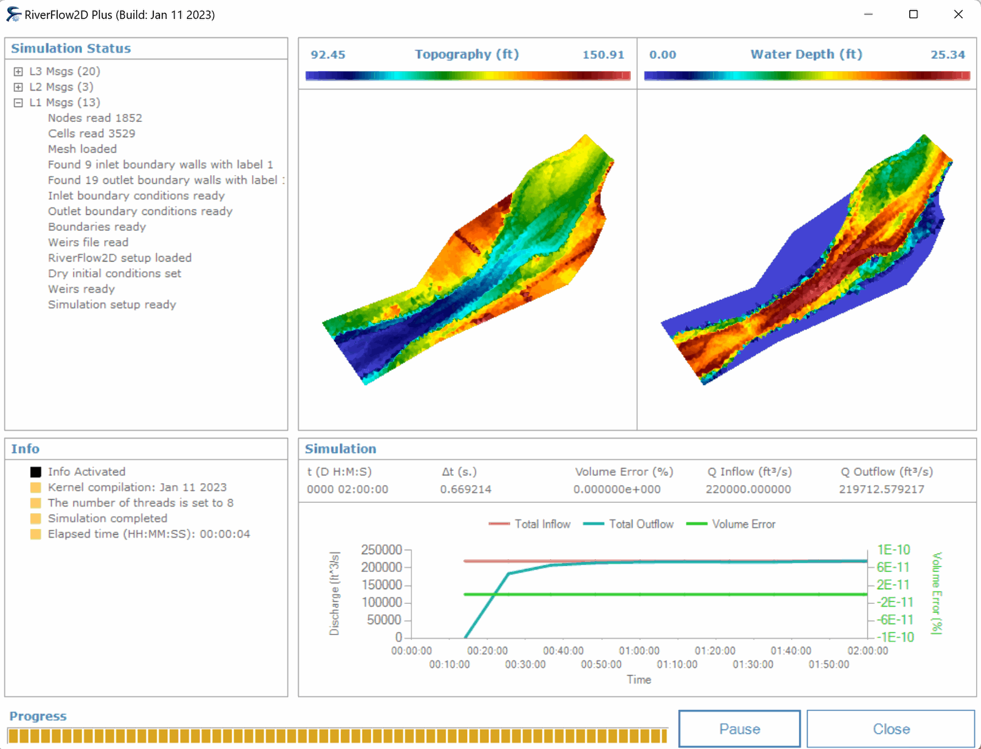Click orange marker beside Elapsed time entry

coord(36,534)
